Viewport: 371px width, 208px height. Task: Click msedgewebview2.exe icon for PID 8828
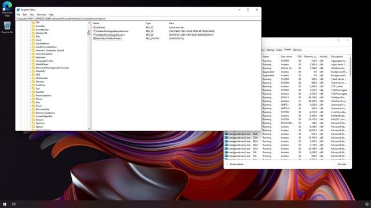(x=226, y=141)
